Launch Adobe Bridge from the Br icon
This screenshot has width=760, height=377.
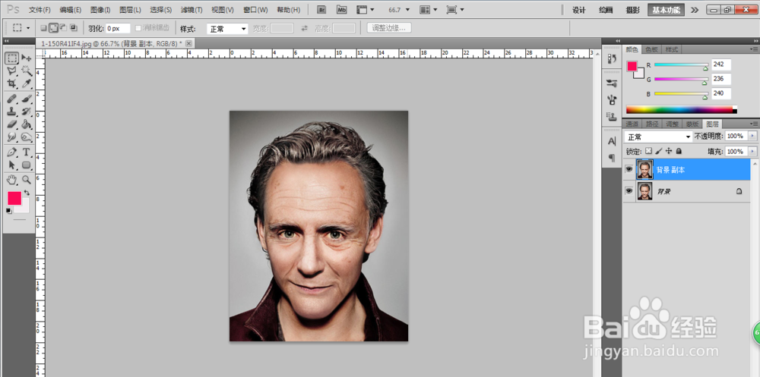(321, 9)
